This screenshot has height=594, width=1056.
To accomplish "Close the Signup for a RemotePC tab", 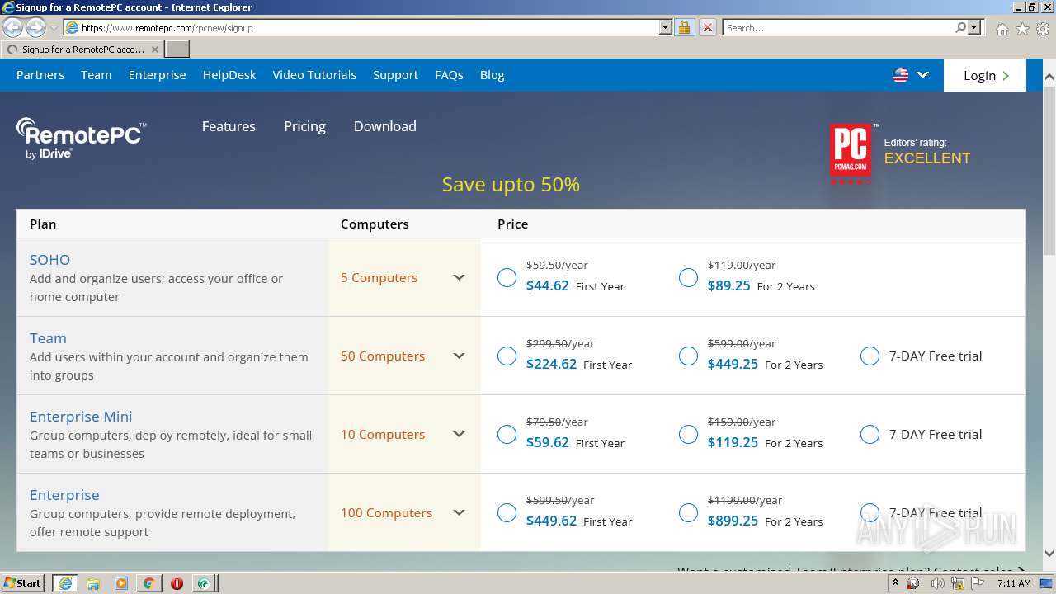I will [155, 49].
